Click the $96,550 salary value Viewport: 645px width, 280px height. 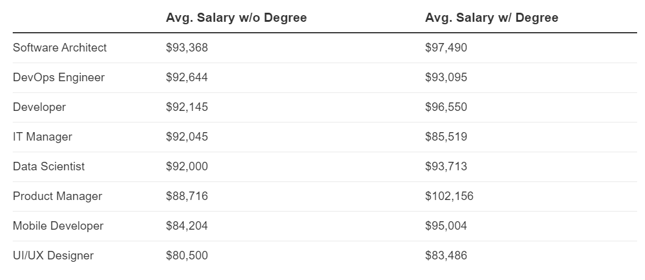[446, 107]
